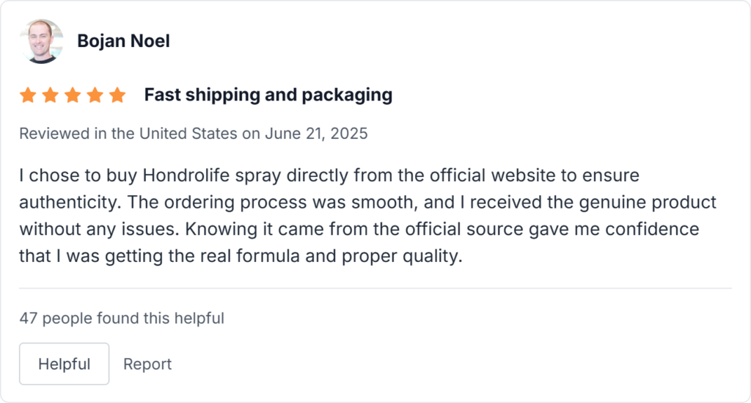Viewport: 751px width, 403px height.
Task: Click the last line mentioning "proper quality"
Action: tap(241, 256)
